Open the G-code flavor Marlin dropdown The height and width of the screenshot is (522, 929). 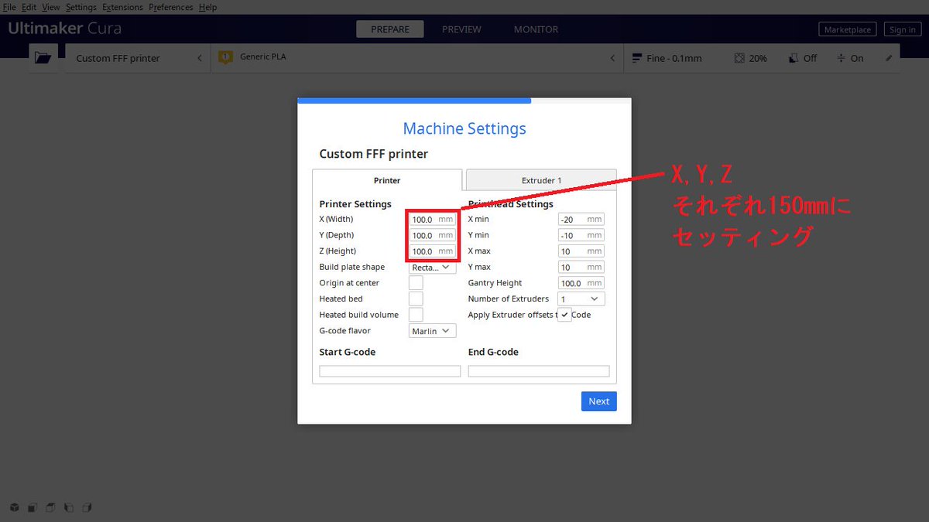pyautogui.click(x=433, y=331)
